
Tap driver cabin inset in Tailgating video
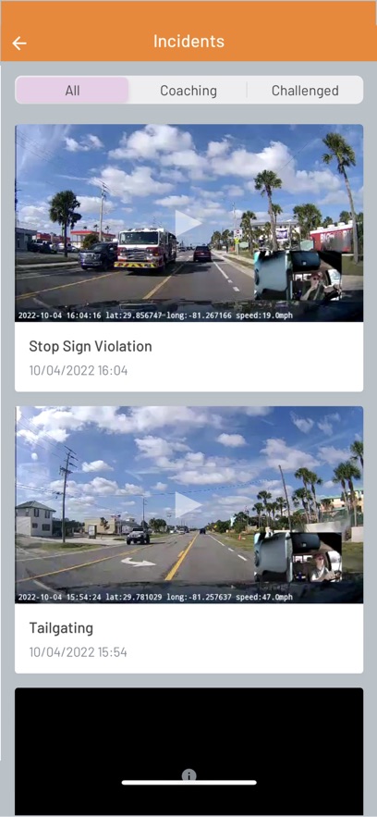(x=298, y=557)
